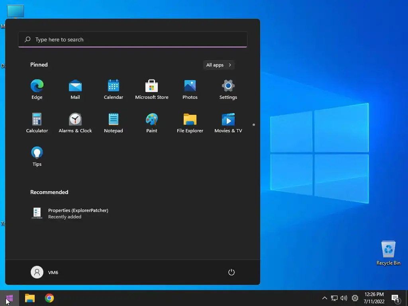Viewport: 408px width, 306px height.
Task: Open the VM6 user account menu
Action: (45, 273)
